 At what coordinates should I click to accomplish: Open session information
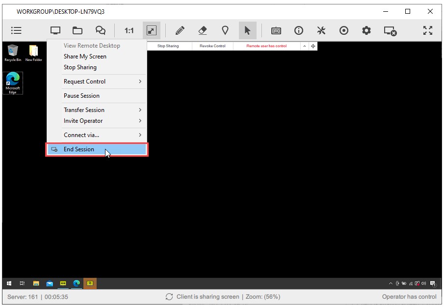coord(298,30)
